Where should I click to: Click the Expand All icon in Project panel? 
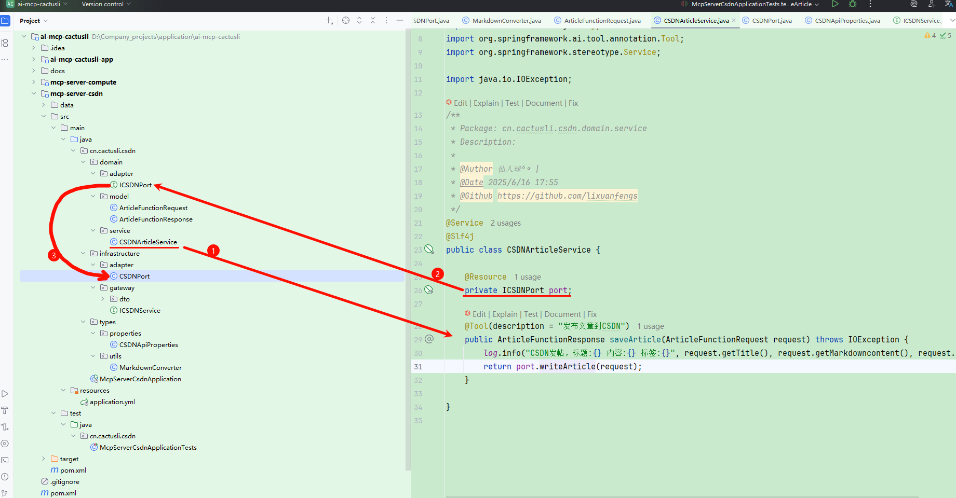coord(359,21)
